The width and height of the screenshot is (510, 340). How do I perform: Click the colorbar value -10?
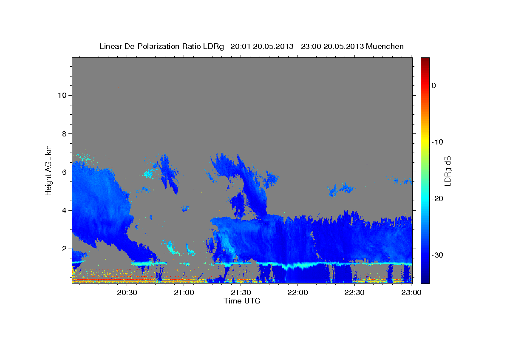[438, 142]
